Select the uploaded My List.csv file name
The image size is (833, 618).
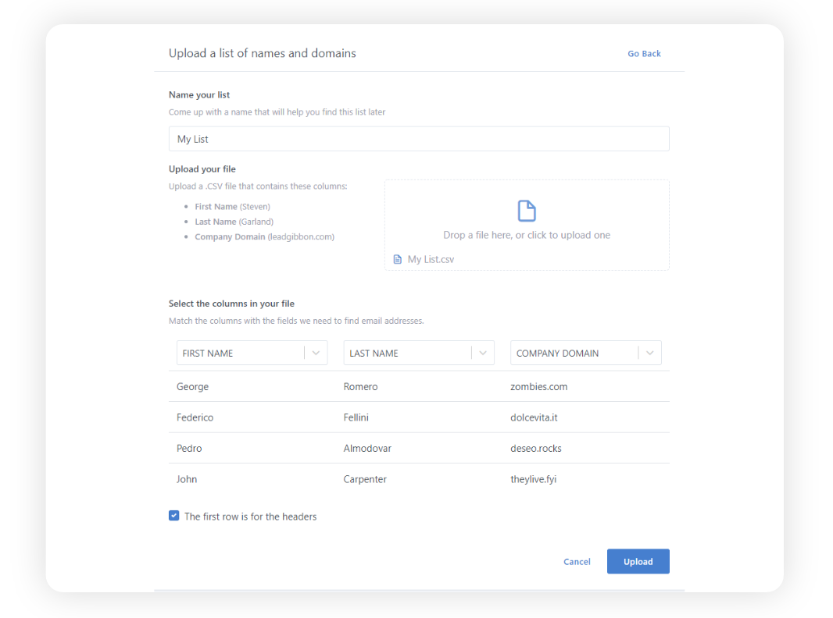431,259
